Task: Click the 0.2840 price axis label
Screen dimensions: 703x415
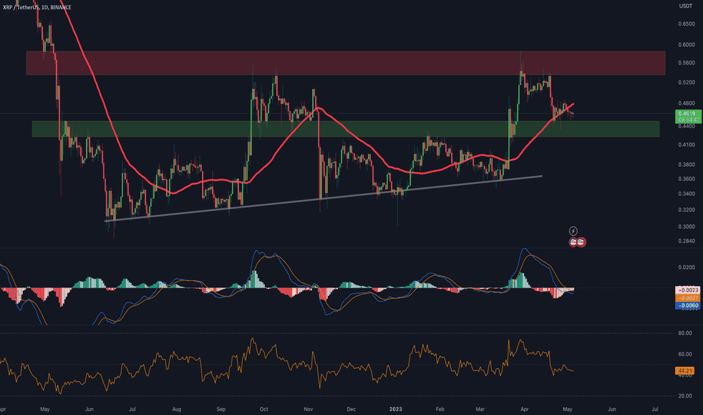Action: point(686,241)
